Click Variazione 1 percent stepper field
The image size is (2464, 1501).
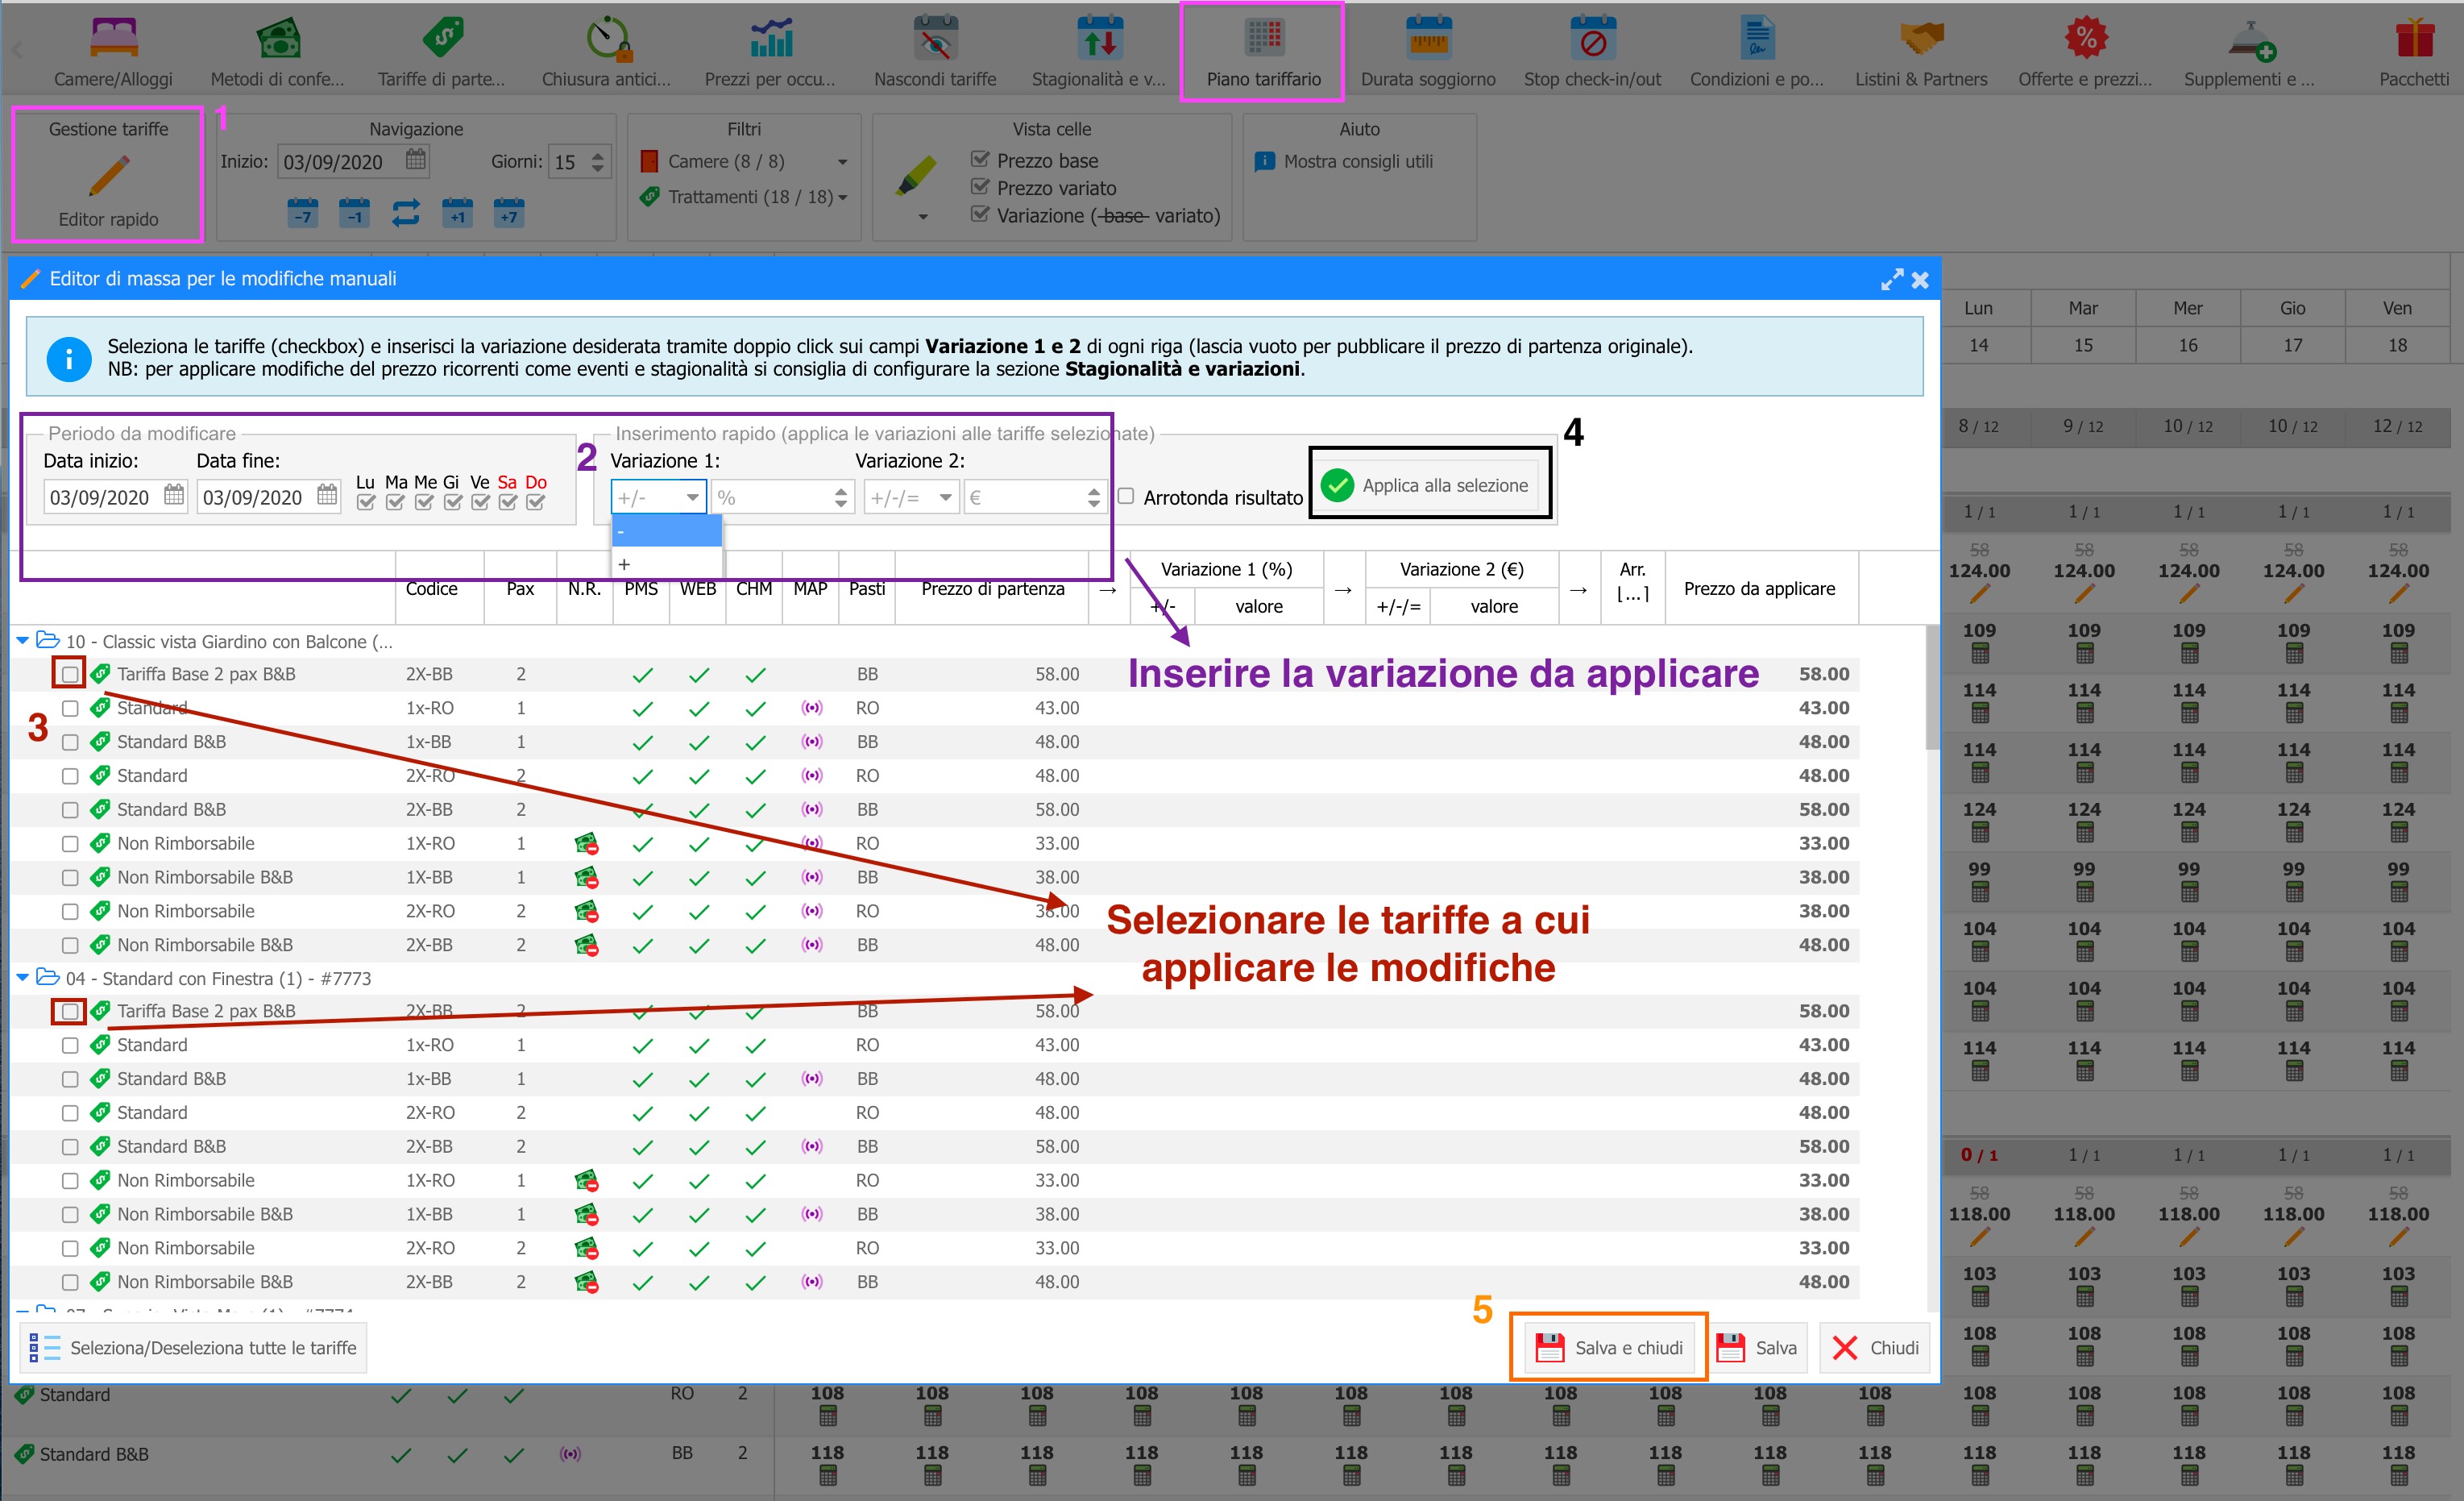point(782,497)
